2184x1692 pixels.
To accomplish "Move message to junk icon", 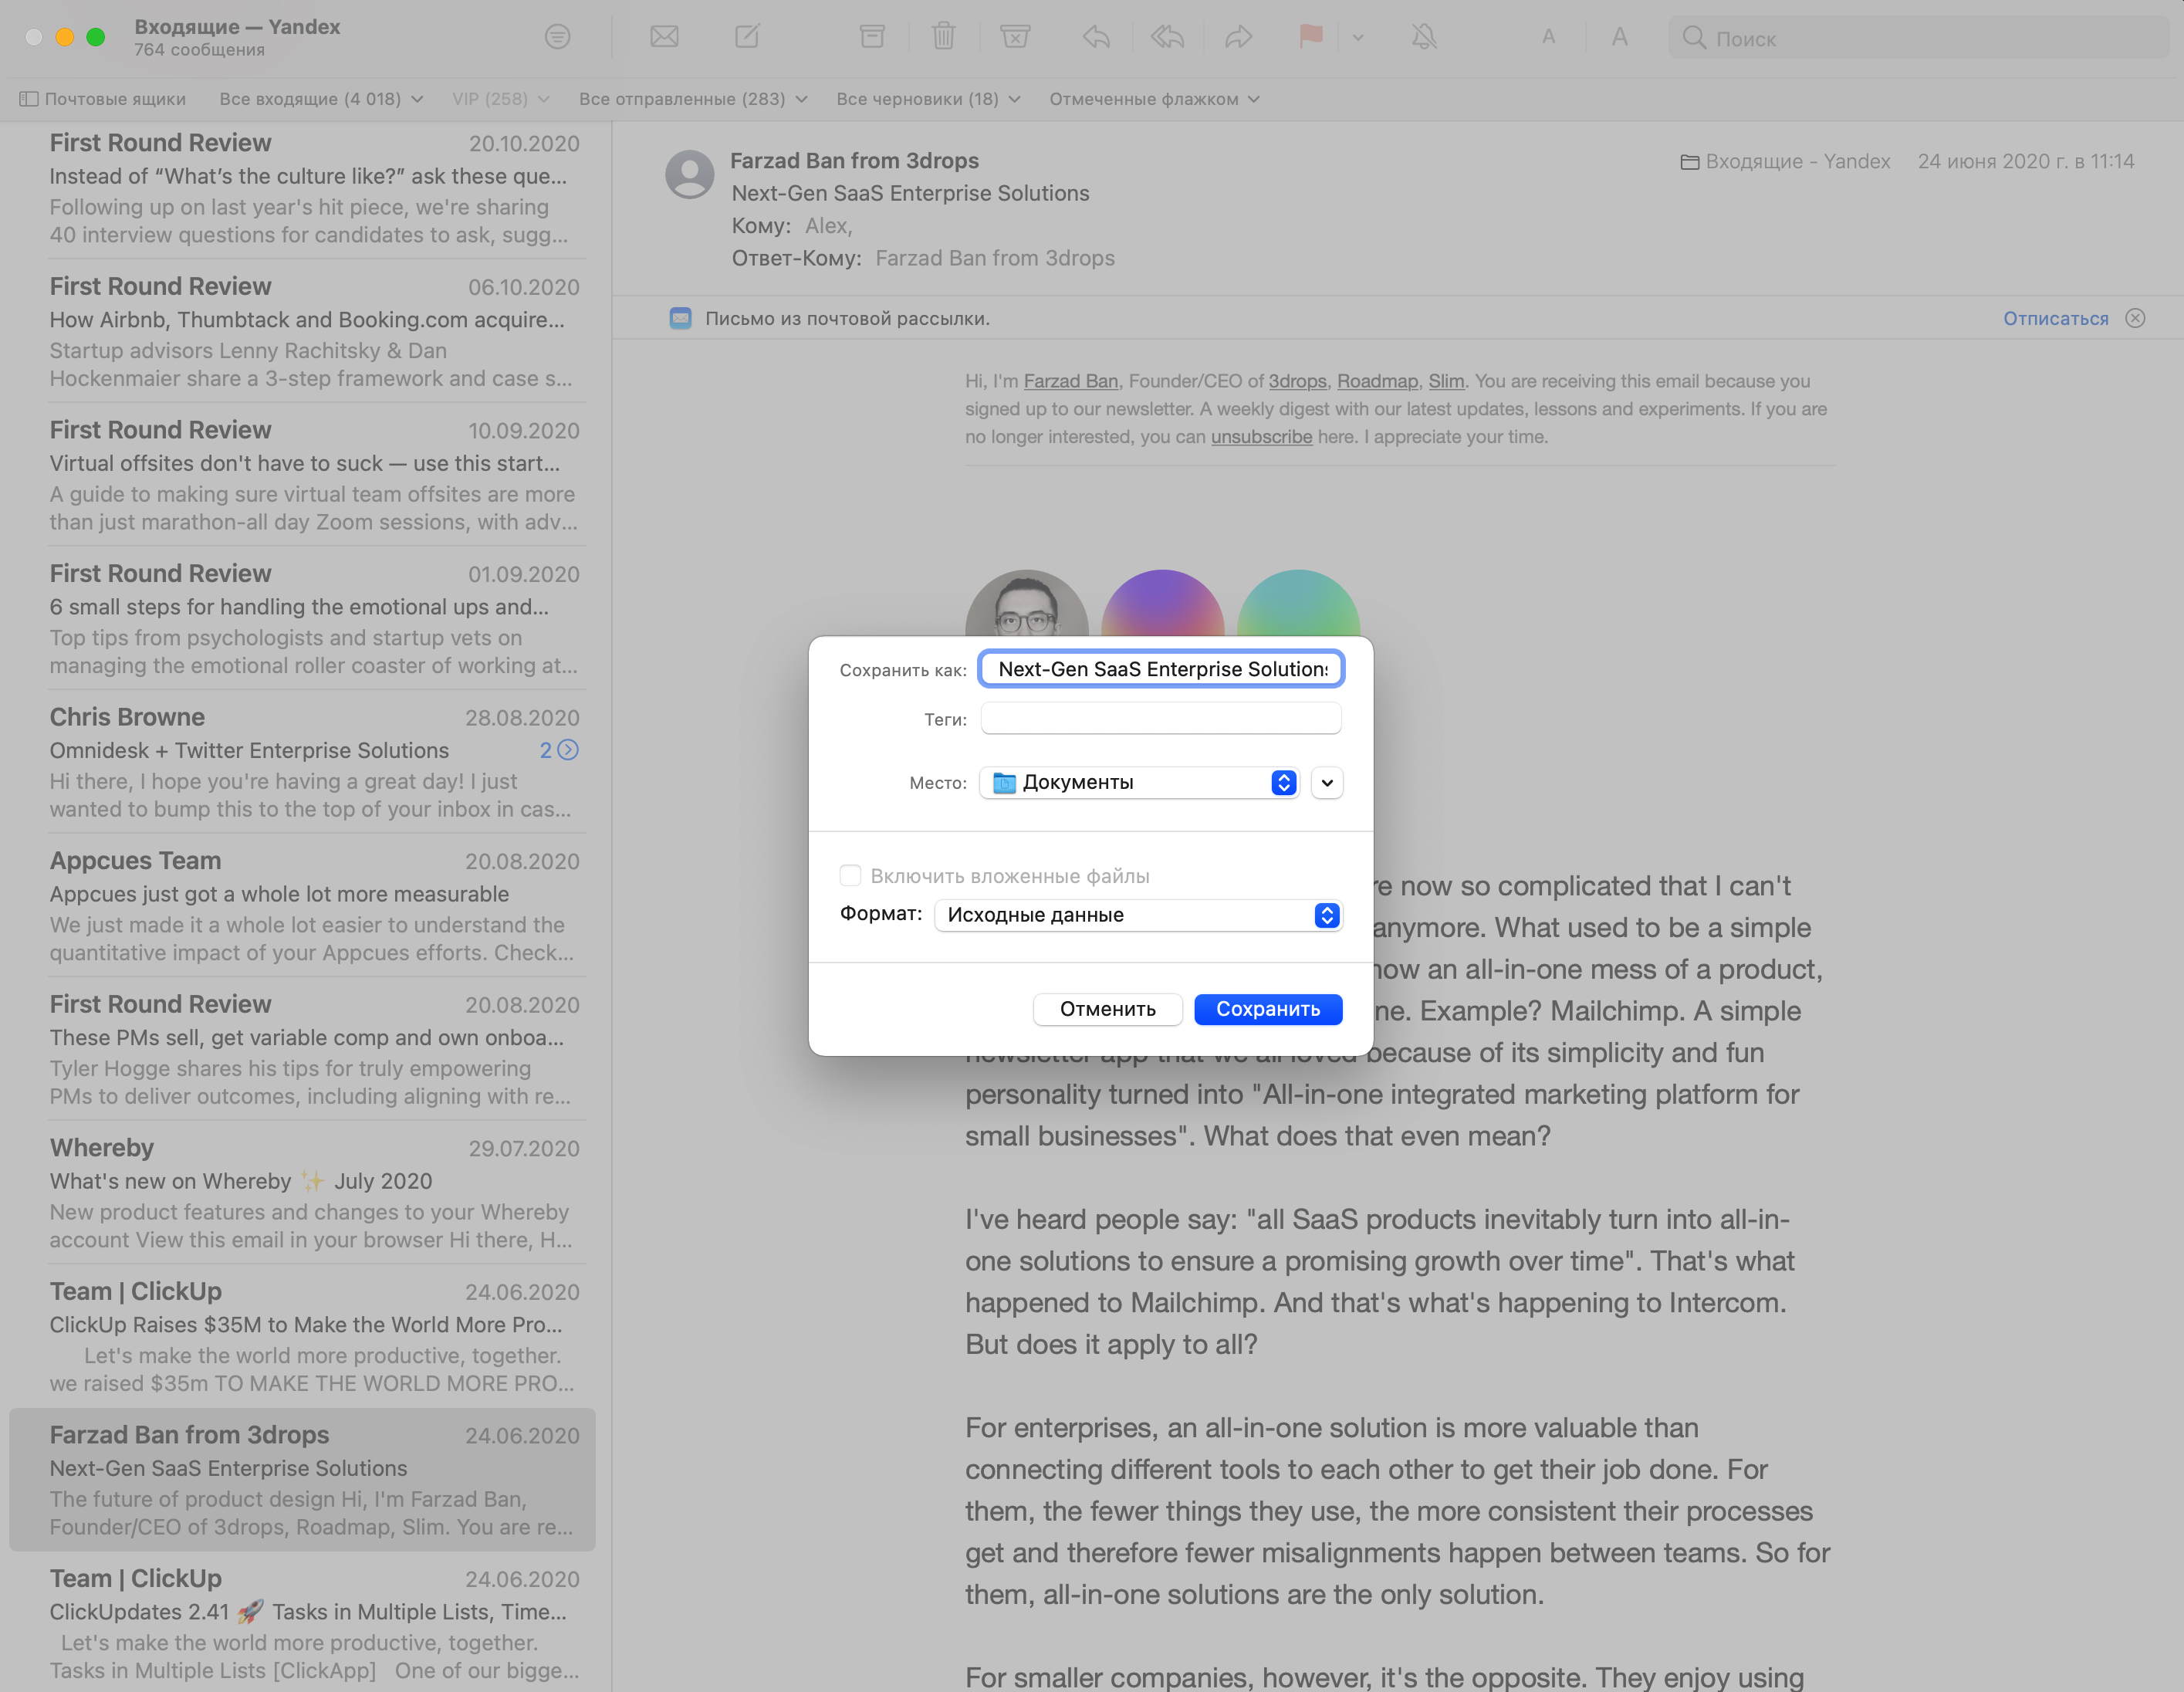I will (1015, 37).
